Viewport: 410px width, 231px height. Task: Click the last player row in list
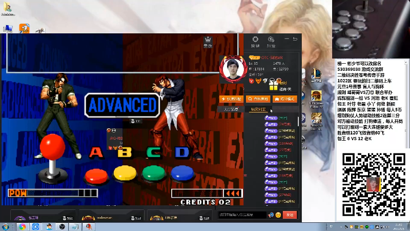[x=280, y=201]
